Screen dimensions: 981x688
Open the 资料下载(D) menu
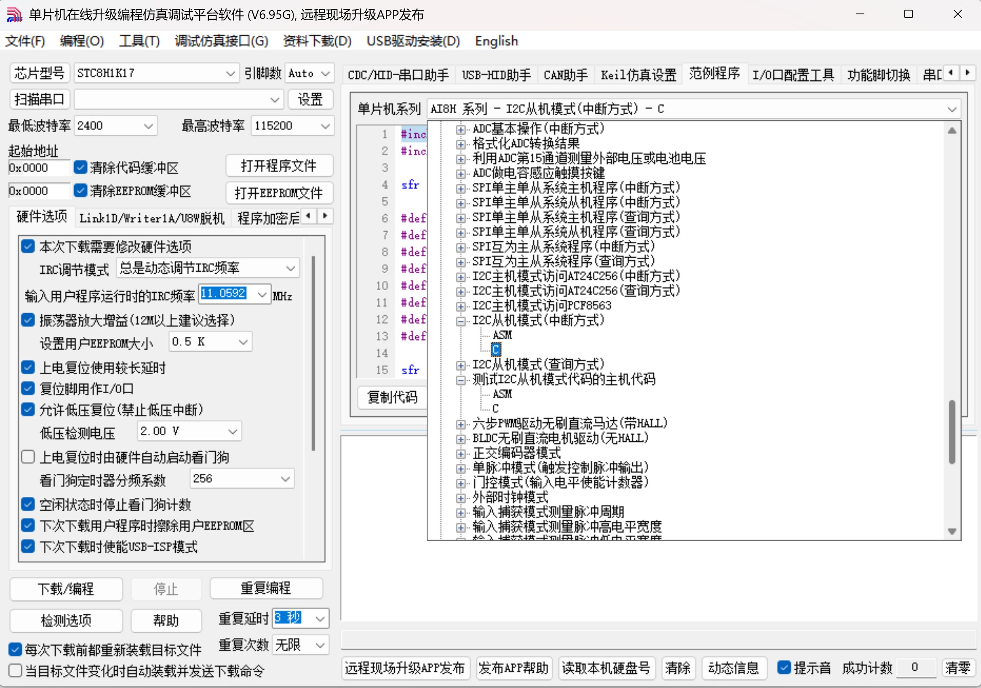coord(317,41)
